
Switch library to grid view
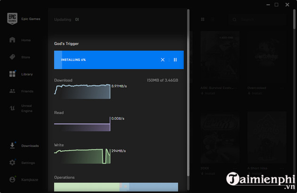[x=203, y=19]
